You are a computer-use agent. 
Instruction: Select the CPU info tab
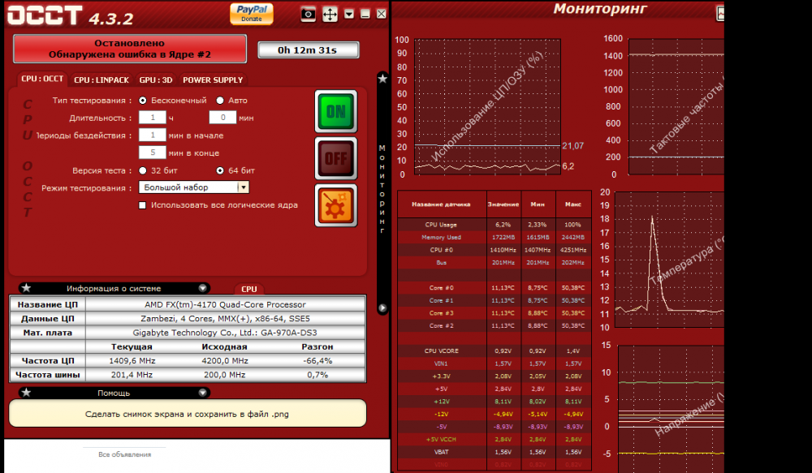[249, 290]
